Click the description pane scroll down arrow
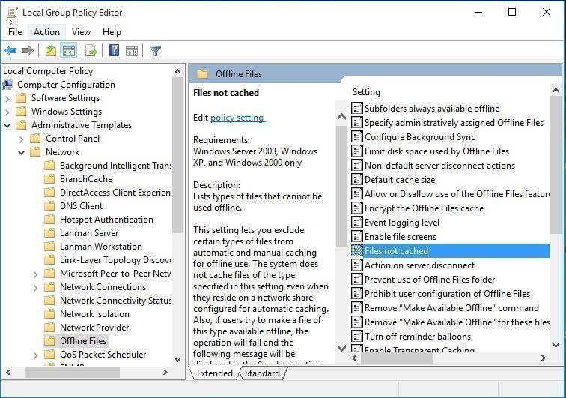The height and width of the screenshot is (398, 566). (341, 348)
